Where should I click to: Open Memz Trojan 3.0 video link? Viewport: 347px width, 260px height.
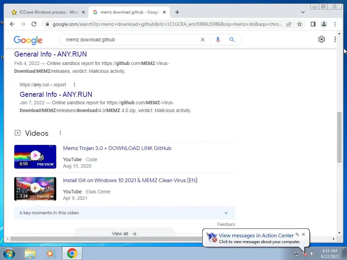pos(117,148)
